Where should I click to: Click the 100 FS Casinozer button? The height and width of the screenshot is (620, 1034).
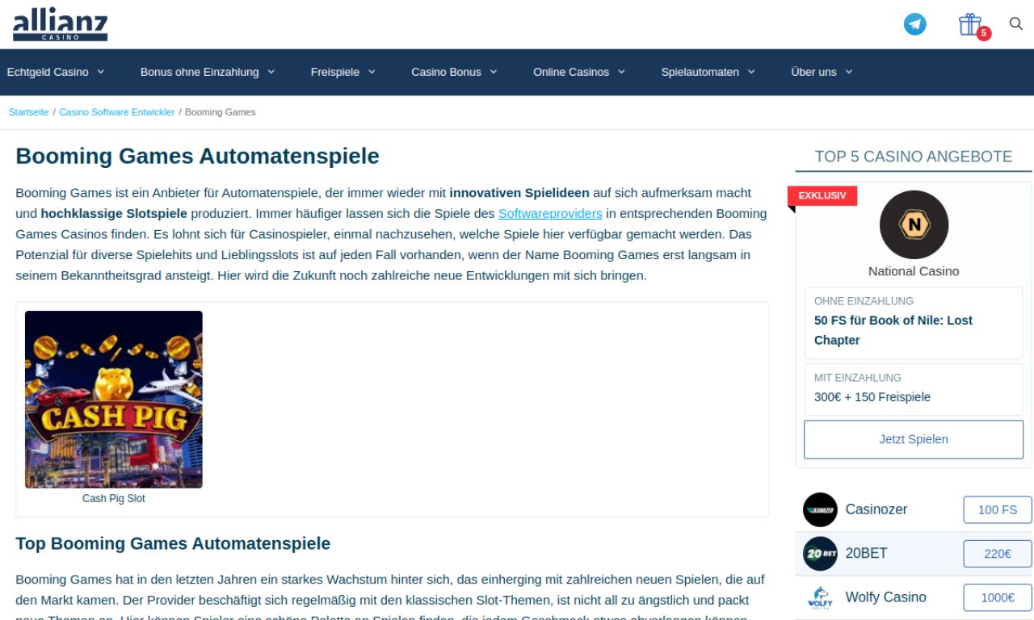click(x=998, y=510)
